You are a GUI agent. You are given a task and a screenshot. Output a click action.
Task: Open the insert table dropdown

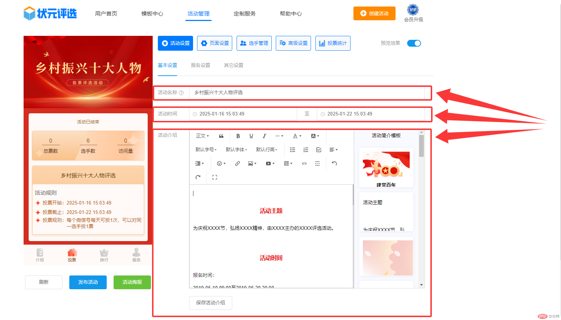click(x=288, y=164)
